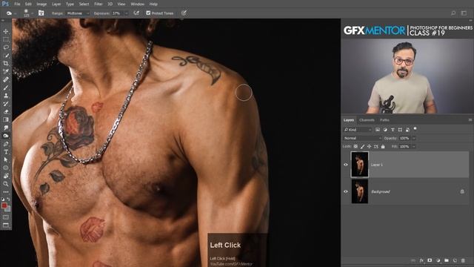Image resolution: width=474 pixels, height=267 pixels.
Task: Select the Eraser tool
Action: point(6,112)
